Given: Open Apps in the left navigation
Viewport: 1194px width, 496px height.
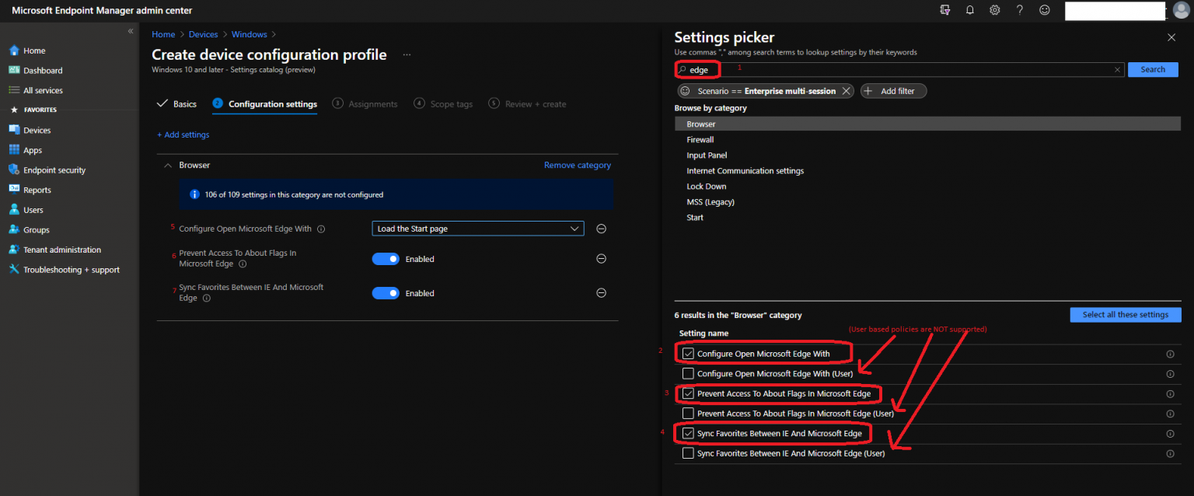Looking at the screenshot, I should click(33, 150).
